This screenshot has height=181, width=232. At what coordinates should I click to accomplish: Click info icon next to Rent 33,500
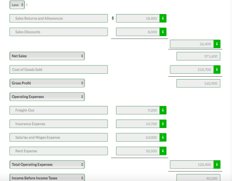click(x=163, y=151)
